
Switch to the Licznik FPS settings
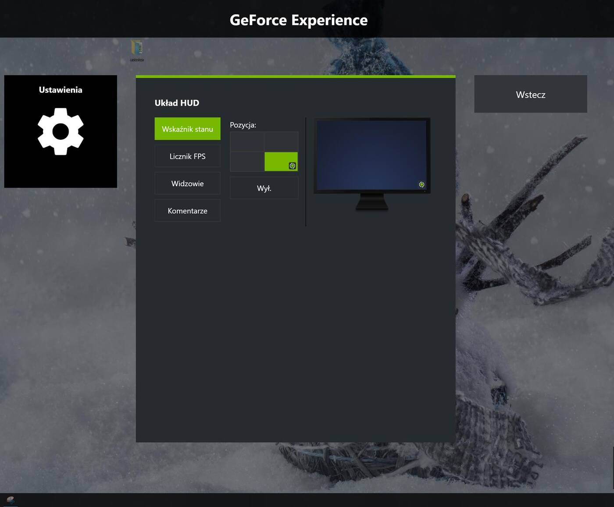click(x=187, y=156)
